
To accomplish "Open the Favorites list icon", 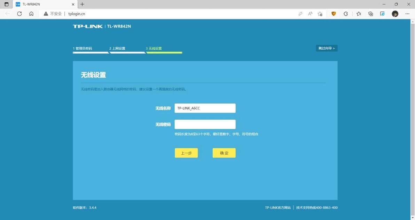I will (x=359, y=14).
